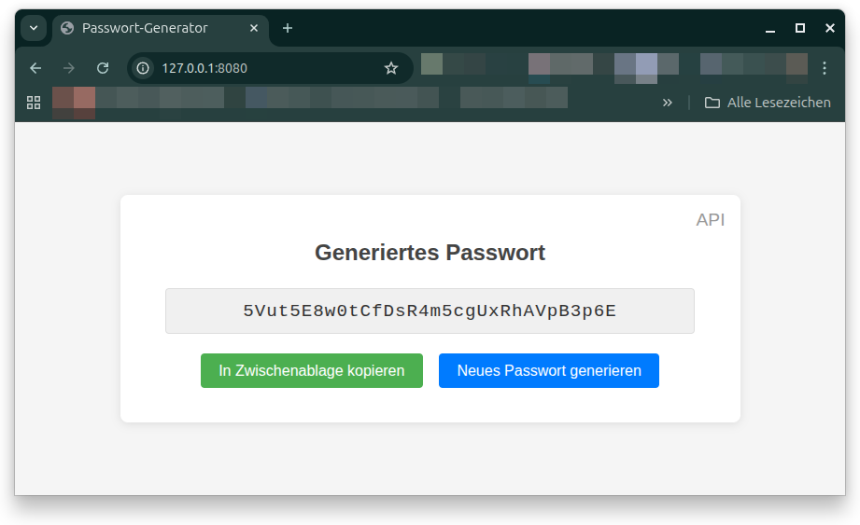The image size is (860, 525).
Task: Click In Zwischenablage kopieren button
Action: pyautogui.click(x=312, y=370)
